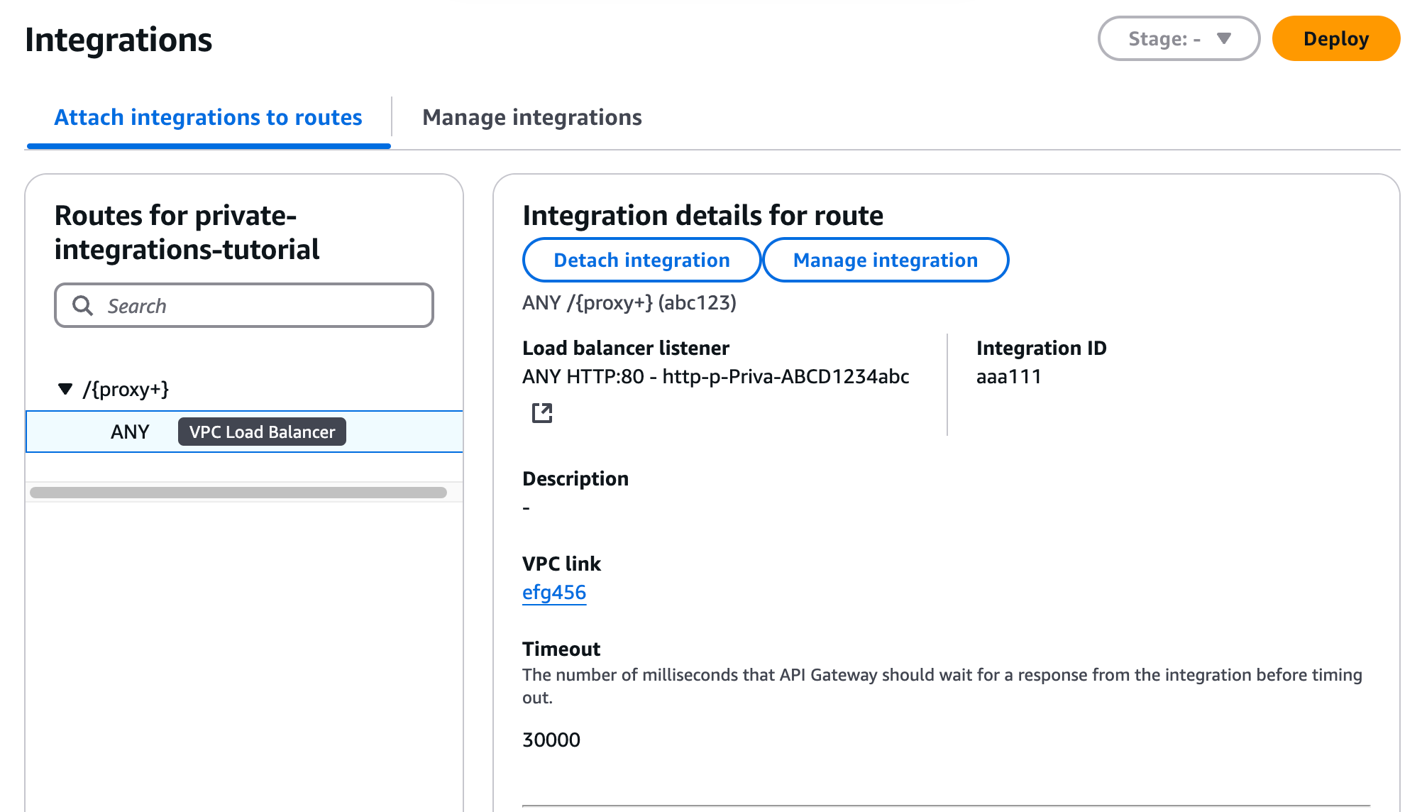Click the route header ANY /{proxy+} (abc123)
The height and width of the screenshot is (812, 1422).
point(629,302)
